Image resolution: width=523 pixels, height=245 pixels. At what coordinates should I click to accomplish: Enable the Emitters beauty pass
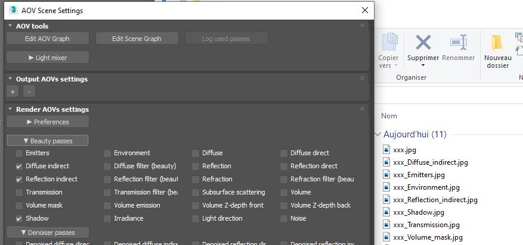[19, 153]
